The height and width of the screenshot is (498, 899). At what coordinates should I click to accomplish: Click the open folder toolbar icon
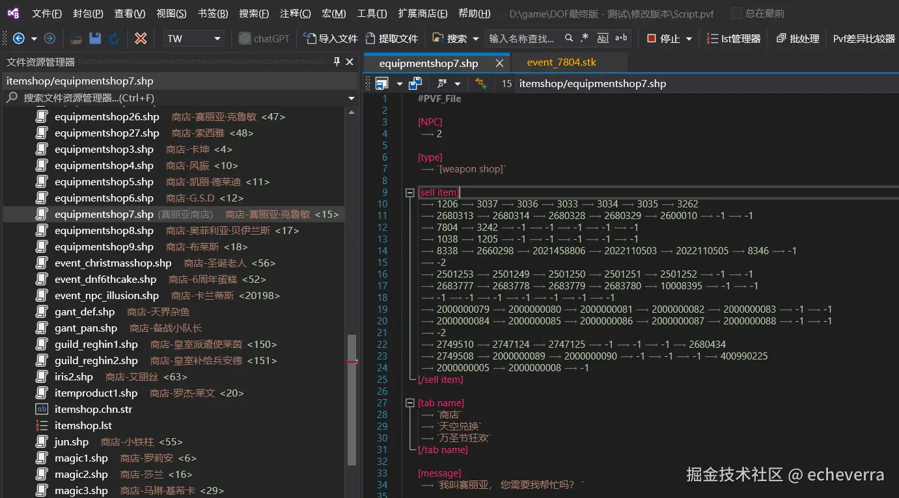click(x=76, y=38)
